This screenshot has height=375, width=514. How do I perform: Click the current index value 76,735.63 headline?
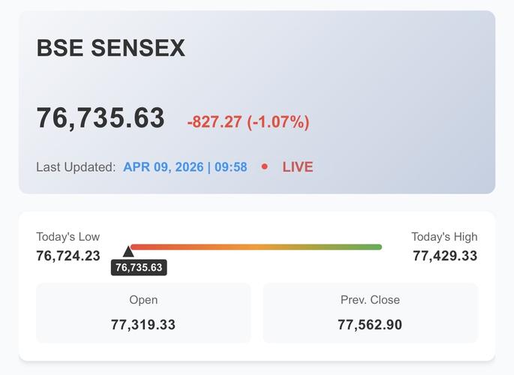tap(101, 118)
